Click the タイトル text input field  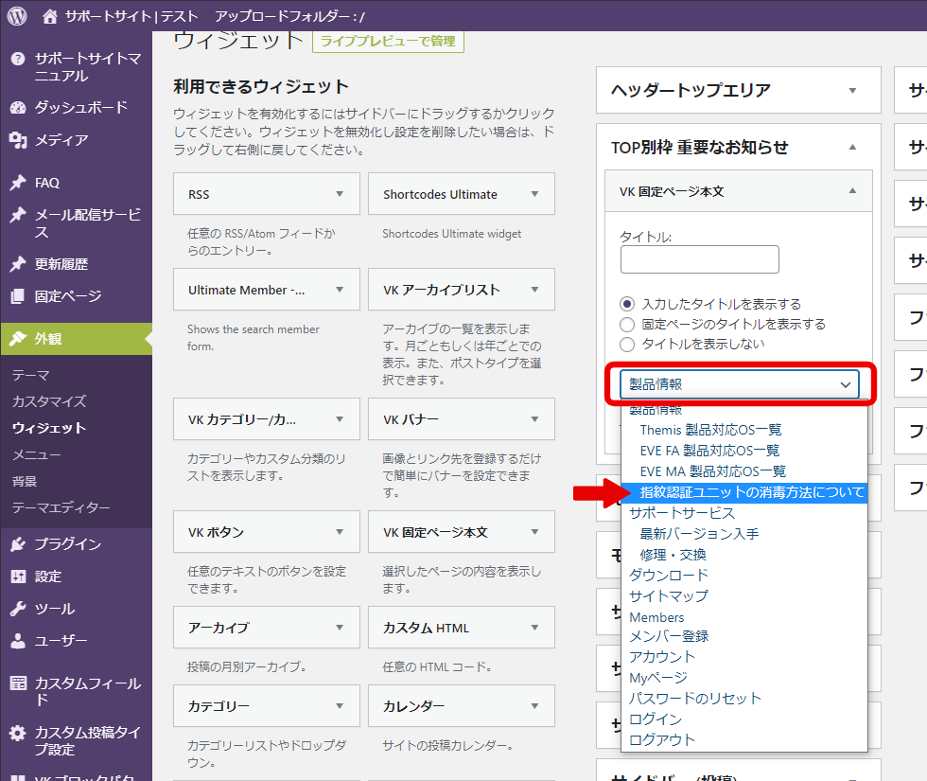(x=699, y=259)
